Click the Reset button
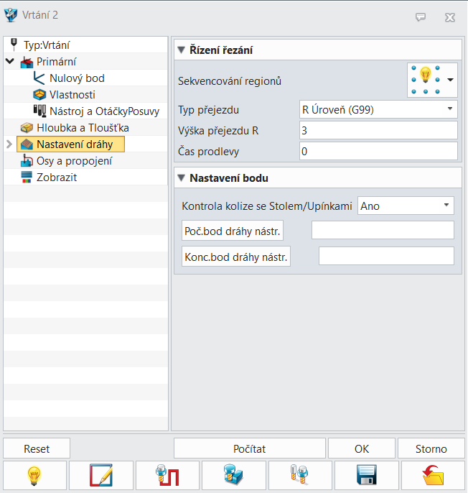The height and width of the screenshot is (493, 468). [37, 448]
